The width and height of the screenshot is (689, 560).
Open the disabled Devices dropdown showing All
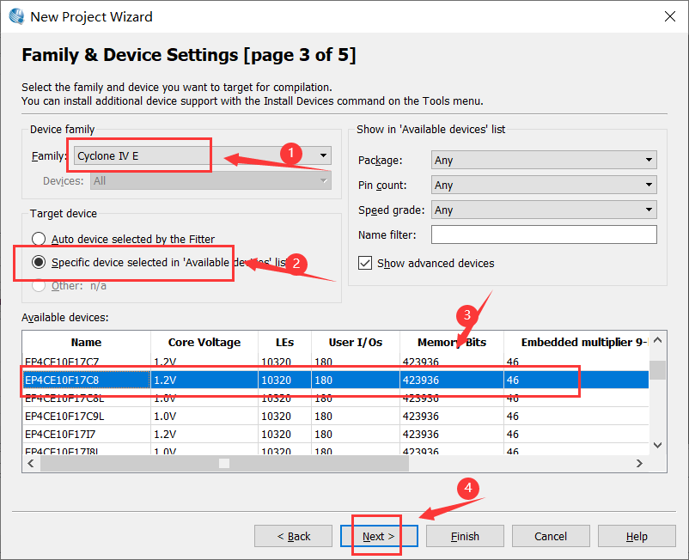coord(210,181)
